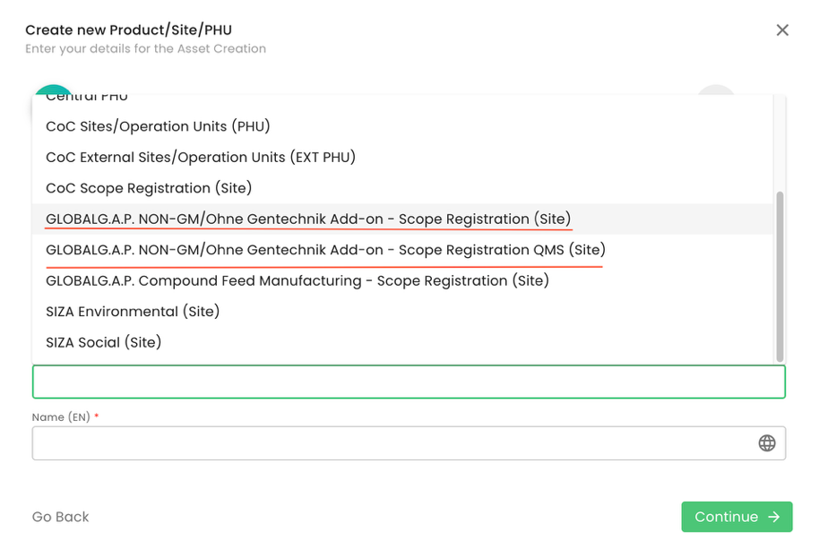This screenshot has height=558, width=819.
Task: Pick CoC Scope Registration (Site) from list
Action: (149, 188)
